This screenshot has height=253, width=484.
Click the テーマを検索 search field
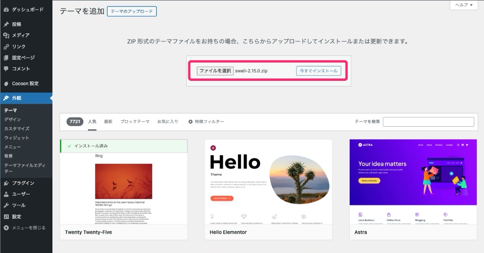(428, 121)
